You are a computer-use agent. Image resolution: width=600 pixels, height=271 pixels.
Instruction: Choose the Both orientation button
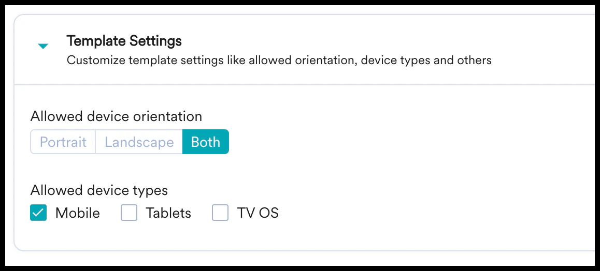(206, 142)
